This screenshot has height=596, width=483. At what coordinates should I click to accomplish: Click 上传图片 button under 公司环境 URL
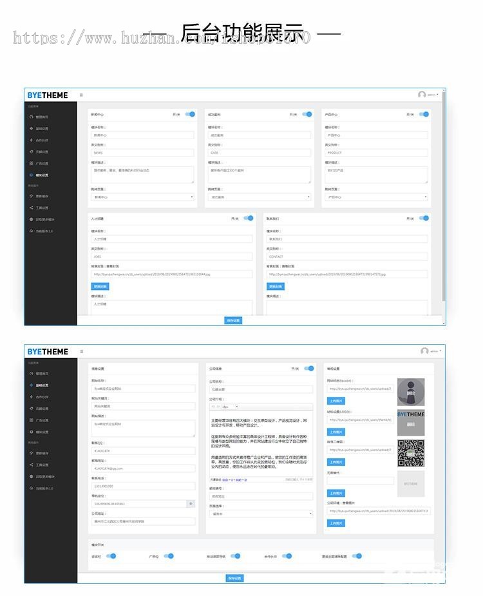(x=336, y=523)
